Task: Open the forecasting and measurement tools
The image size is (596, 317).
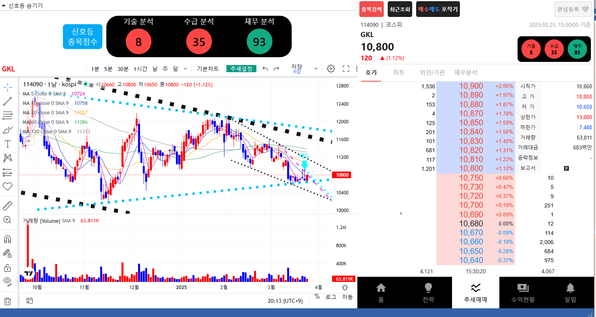Action: click(7, 172)
